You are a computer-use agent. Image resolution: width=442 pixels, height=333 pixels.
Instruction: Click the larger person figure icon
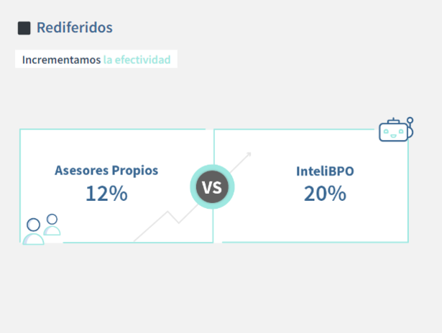coord(33,231)
